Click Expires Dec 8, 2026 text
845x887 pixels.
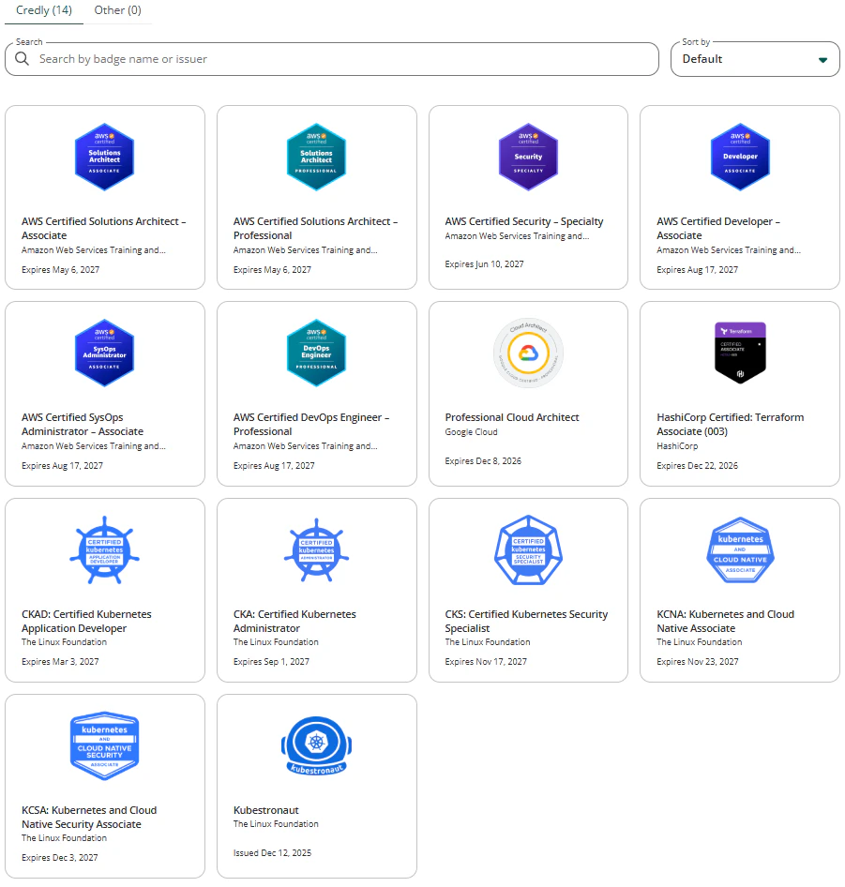[x=483, y=461]
